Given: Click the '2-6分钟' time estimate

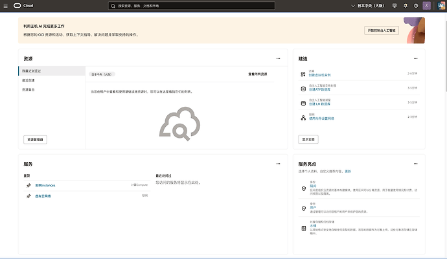Looking at the screenshot, I should (412, 74).
